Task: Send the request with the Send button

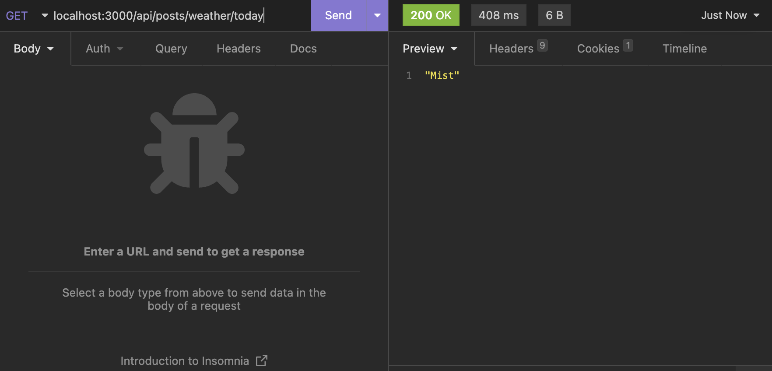Action: pos(338,15)
